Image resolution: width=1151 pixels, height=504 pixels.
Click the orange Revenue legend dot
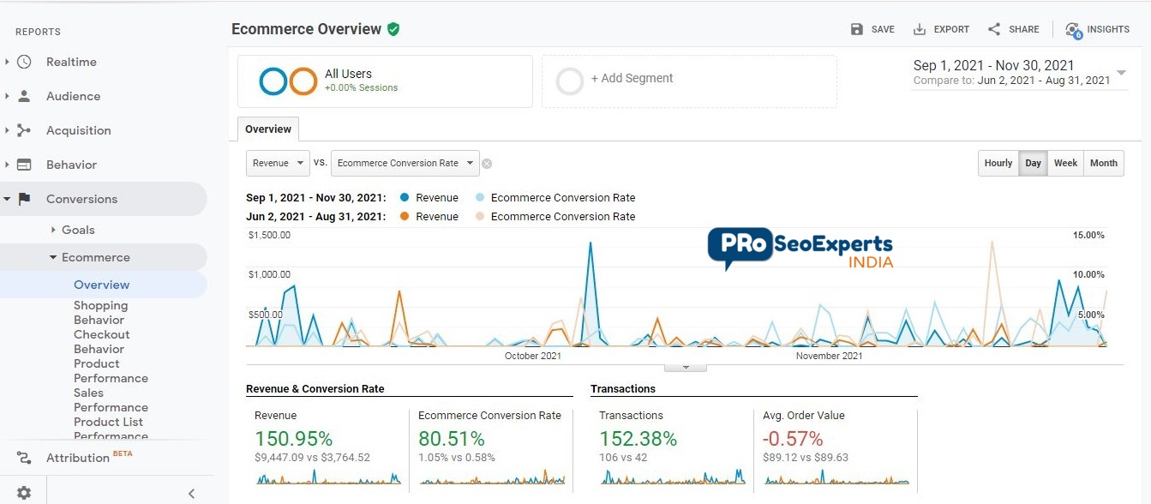(x=405, y=216)
